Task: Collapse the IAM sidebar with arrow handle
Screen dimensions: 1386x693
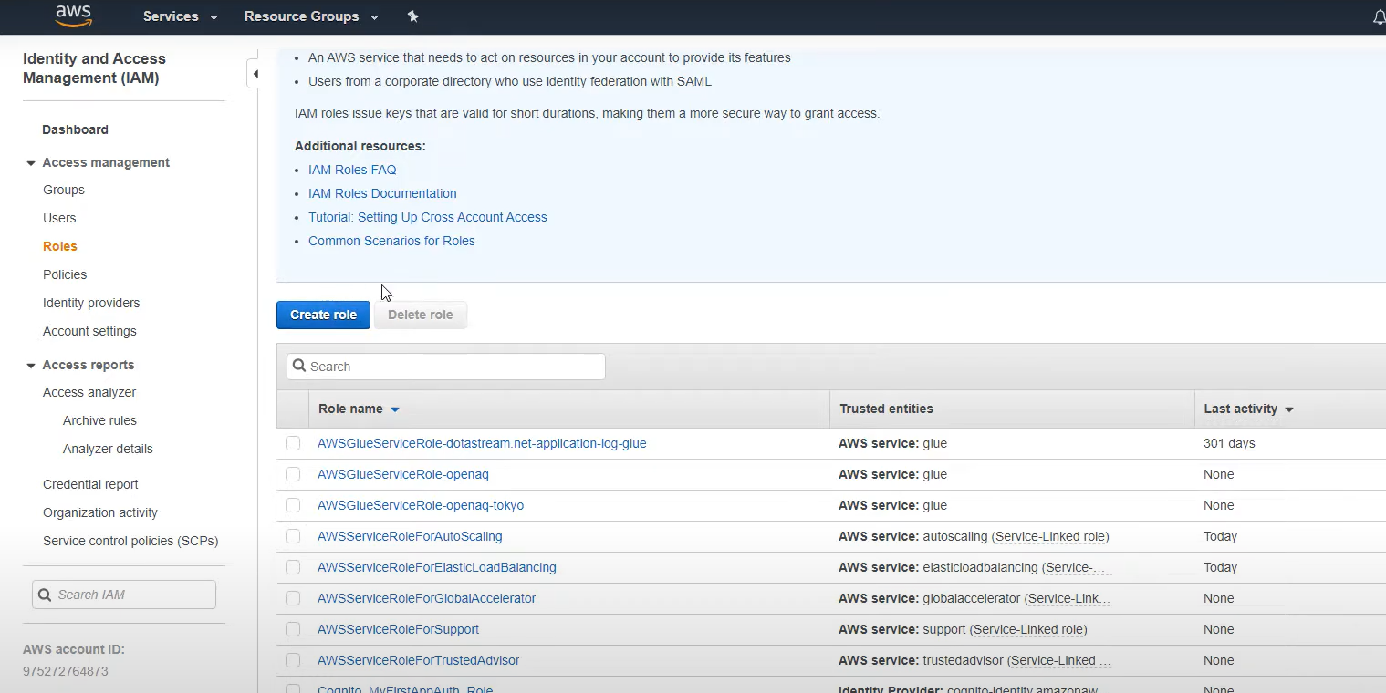Action: coord(255,74)
